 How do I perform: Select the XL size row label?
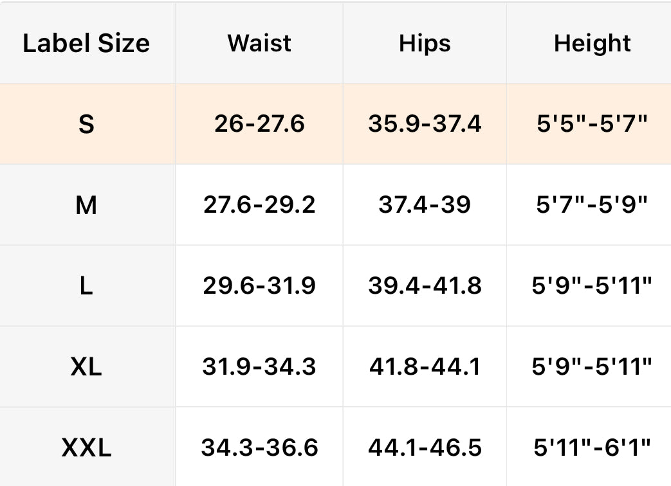point(86,367)
